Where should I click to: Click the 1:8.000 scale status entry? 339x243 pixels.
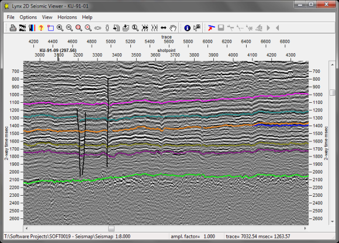(x=123, y=237)
